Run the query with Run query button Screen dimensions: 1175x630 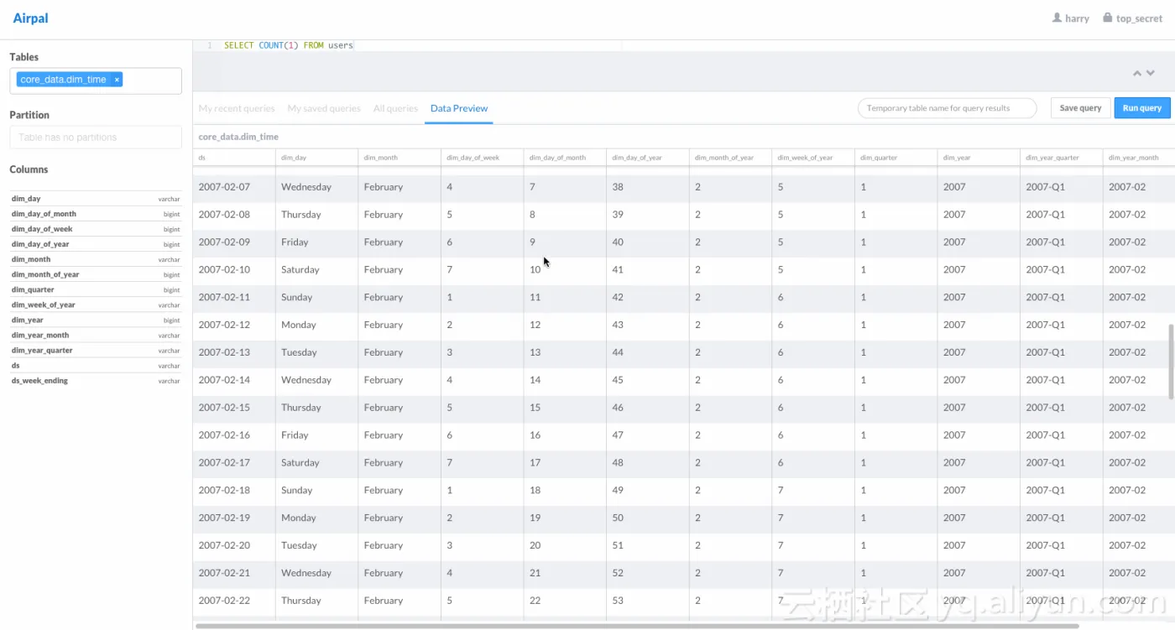1141,108
